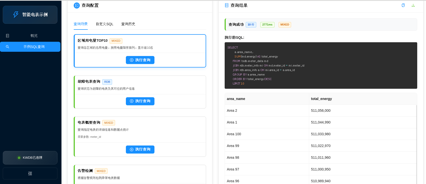
Task: Click the 需要参数: meter_id hint text
Action: click(x=89, y=137)
